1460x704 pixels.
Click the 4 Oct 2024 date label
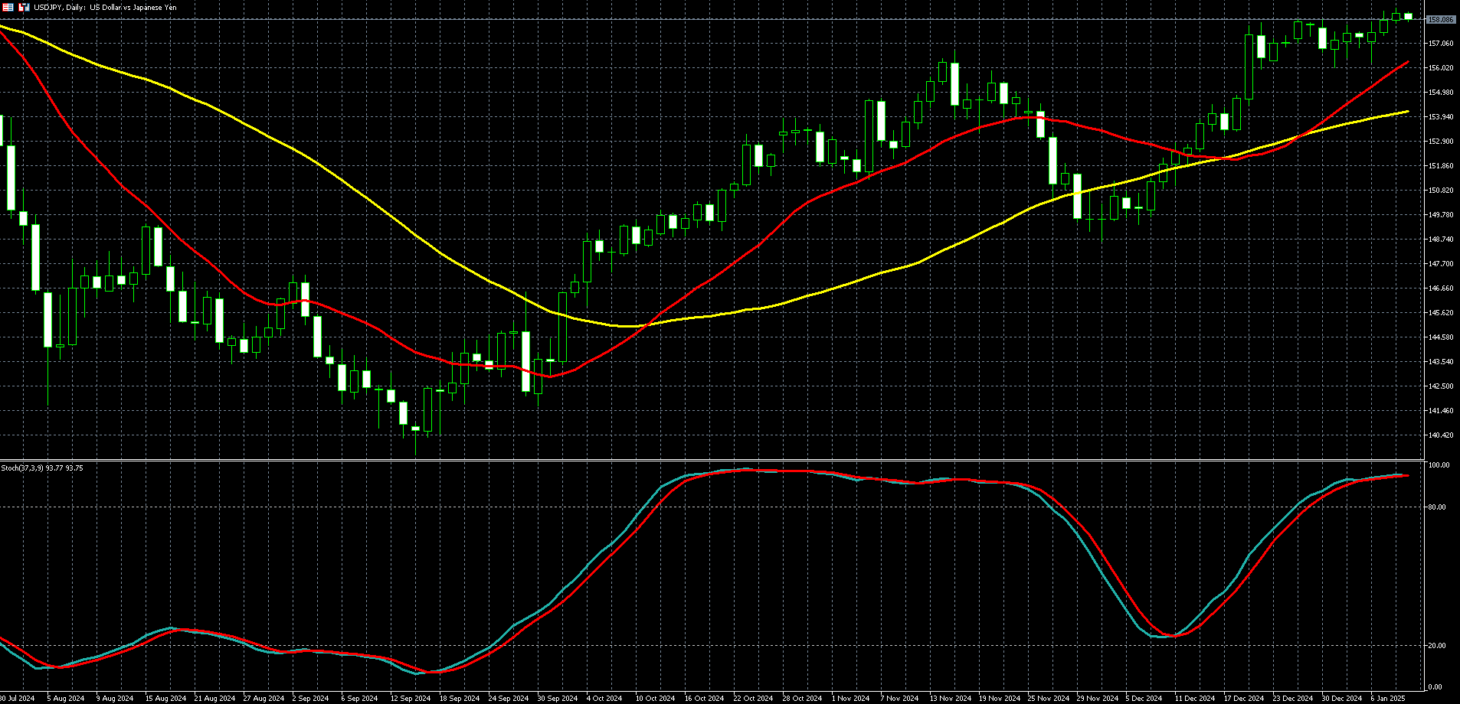click(604, 699)
